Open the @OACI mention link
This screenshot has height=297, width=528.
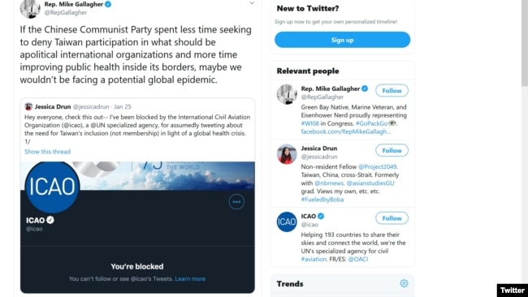pos(358,260)
